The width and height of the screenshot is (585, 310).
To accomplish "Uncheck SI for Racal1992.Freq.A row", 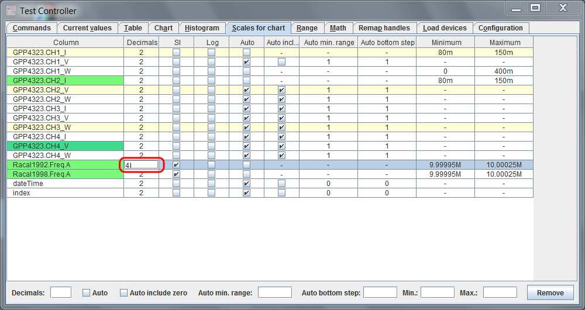I will pos(176,165).
